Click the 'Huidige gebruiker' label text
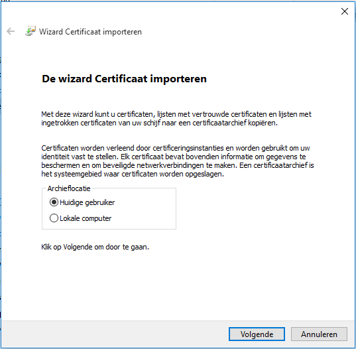Viewport: 356px width, 349px height. point(88,202)
